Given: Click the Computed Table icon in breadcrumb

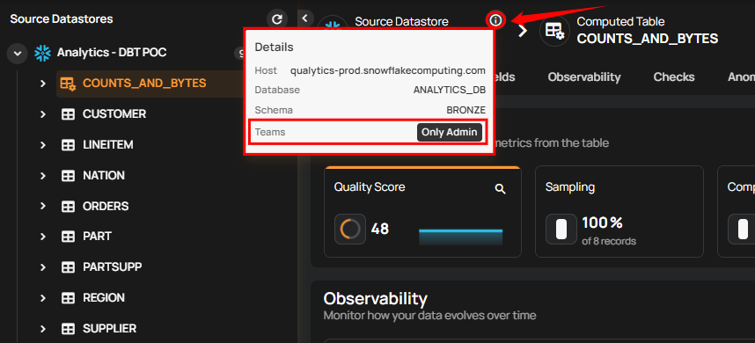Looking at the screenshot, I should (x=554, y=31).
